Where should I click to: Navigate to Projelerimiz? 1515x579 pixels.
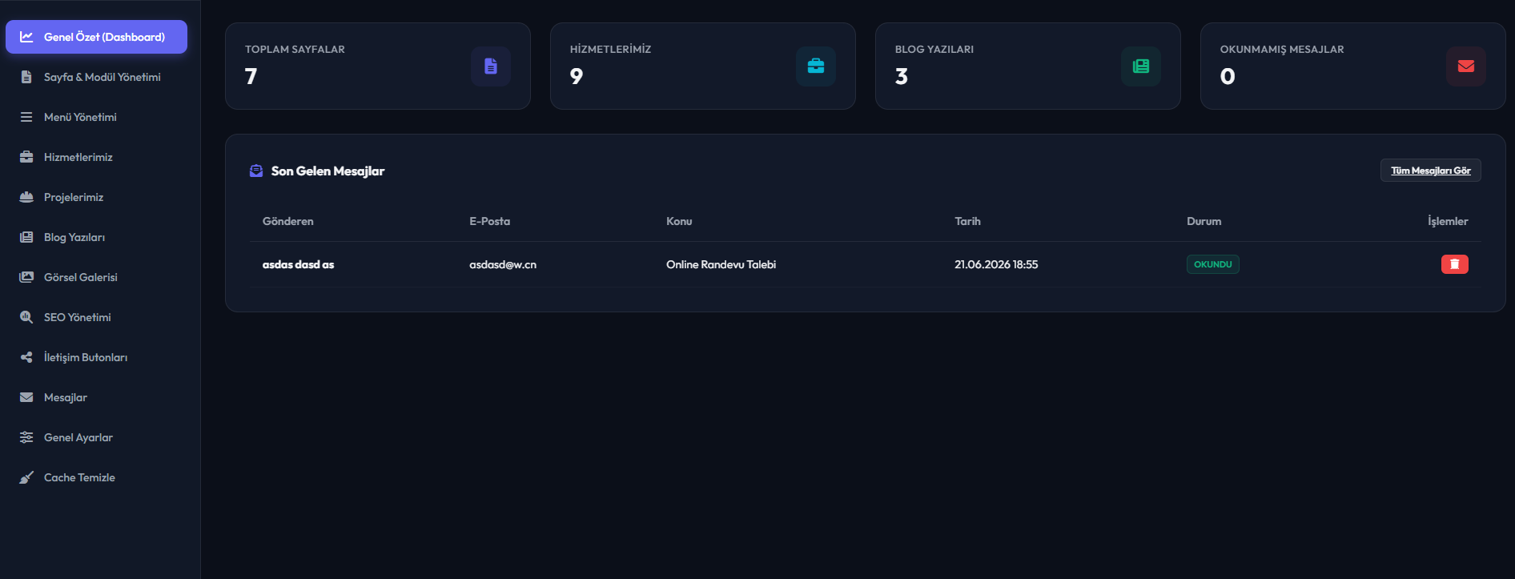pos(96,197)
